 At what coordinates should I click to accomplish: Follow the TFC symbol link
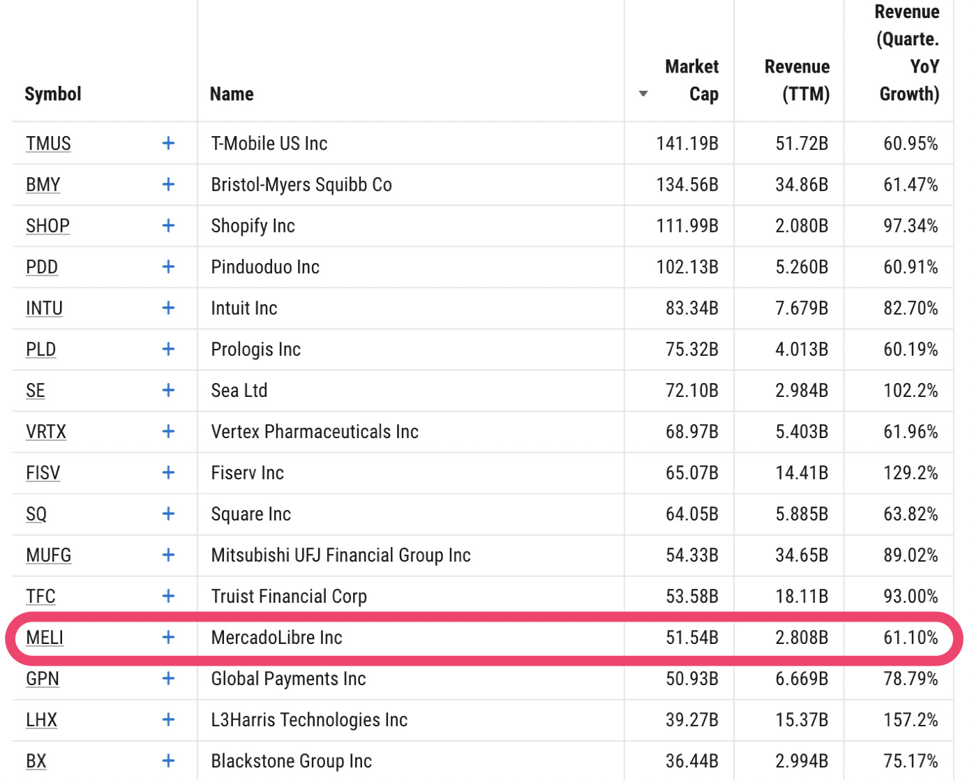tap(40, 597)
